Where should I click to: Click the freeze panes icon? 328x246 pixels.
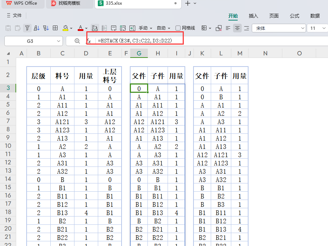pyautogui.click(x=123, y=28)
